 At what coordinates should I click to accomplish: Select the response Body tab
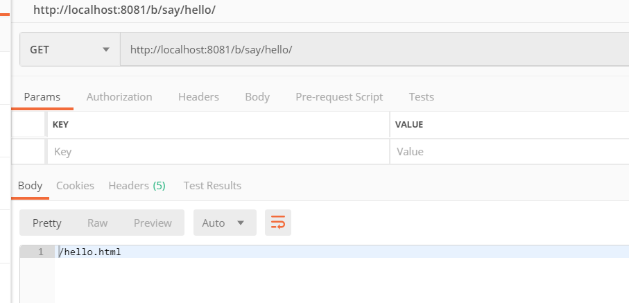pos(30,186)
